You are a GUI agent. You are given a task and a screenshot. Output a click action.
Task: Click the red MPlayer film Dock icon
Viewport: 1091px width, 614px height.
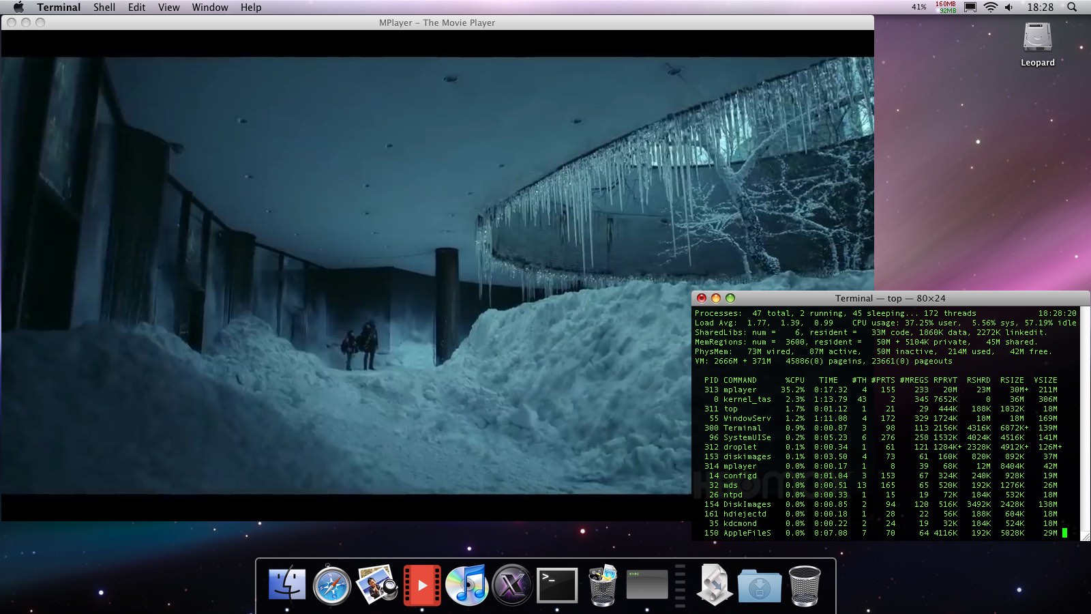(422, 585)
